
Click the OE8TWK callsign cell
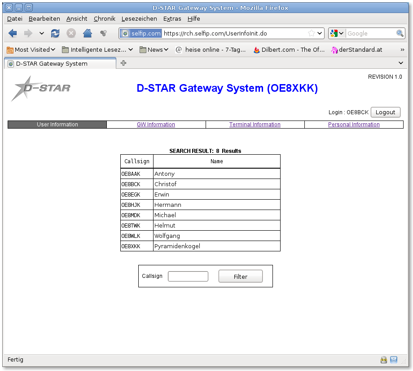pyautogui.click(x=137, y=226)
